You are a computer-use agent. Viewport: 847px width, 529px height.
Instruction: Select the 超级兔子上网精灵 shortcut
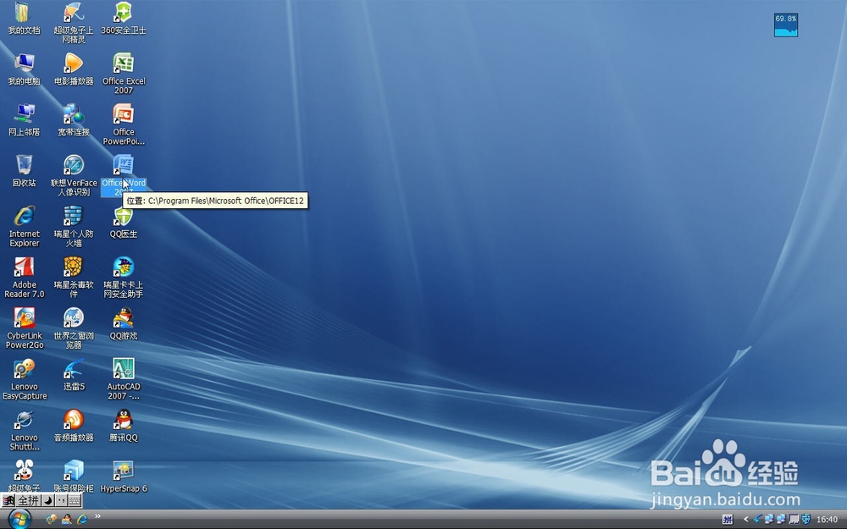tap(74, 23)
